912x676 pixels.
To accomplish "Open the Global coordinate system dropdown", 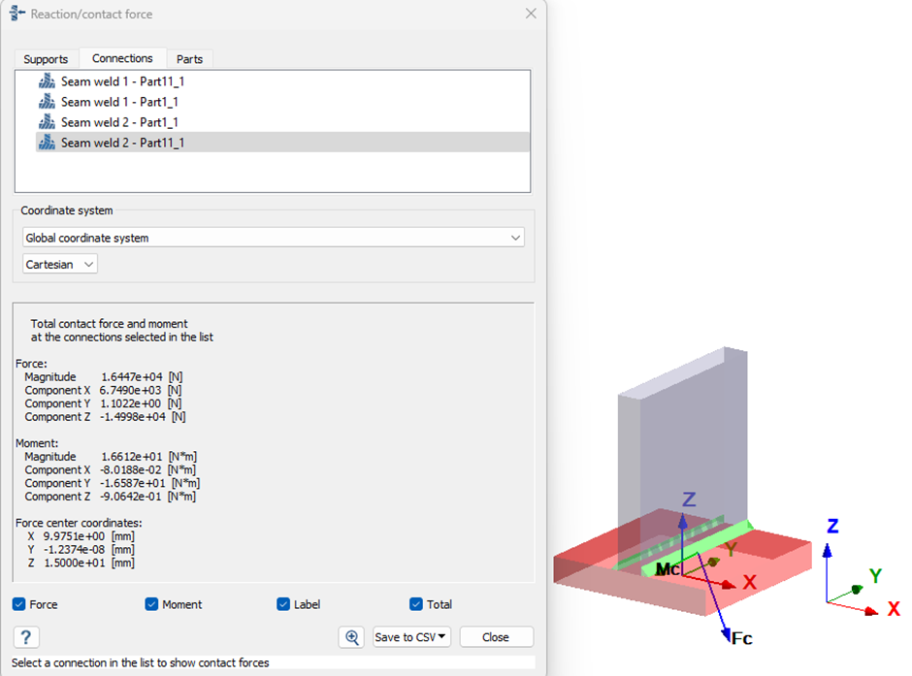I will tap(273, 238).
